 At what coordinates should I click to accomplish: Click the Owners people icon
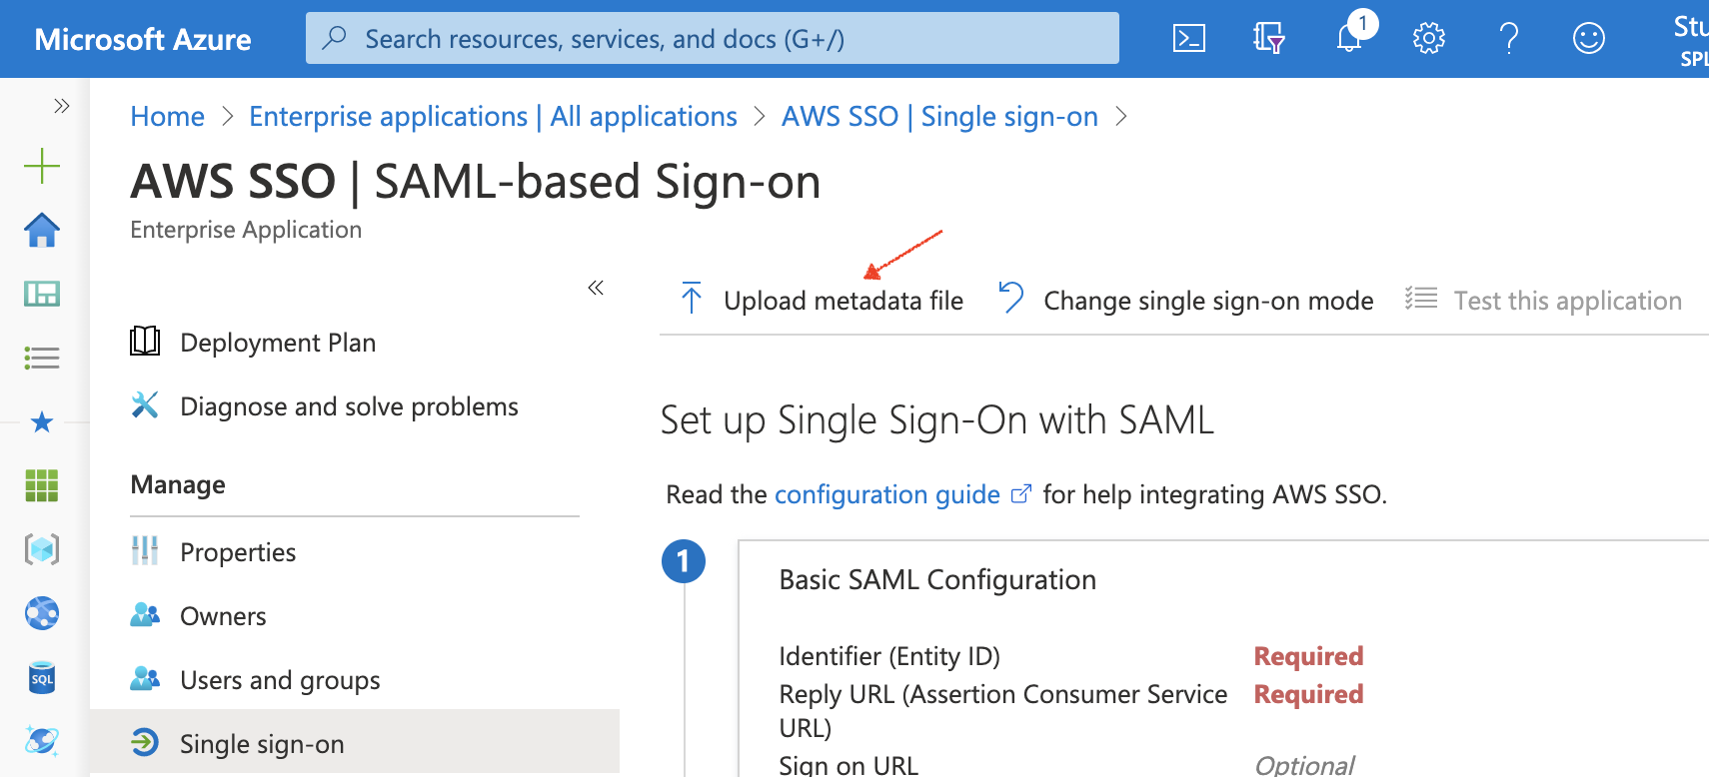click(145, 615)
